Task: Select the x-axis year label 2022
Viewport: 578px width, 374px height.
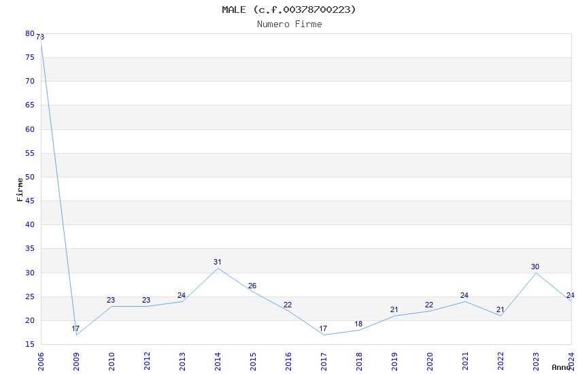Action: click(500, 362)
